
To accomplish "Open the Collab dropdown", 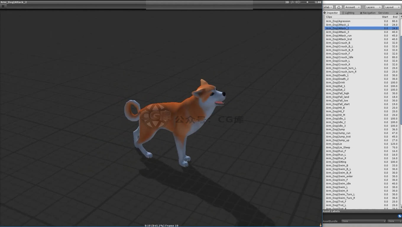I will click(328, 7).
